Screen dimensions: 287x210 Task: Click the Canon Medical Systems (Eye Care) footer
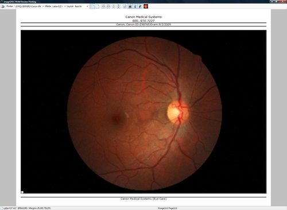pos(143,199)
